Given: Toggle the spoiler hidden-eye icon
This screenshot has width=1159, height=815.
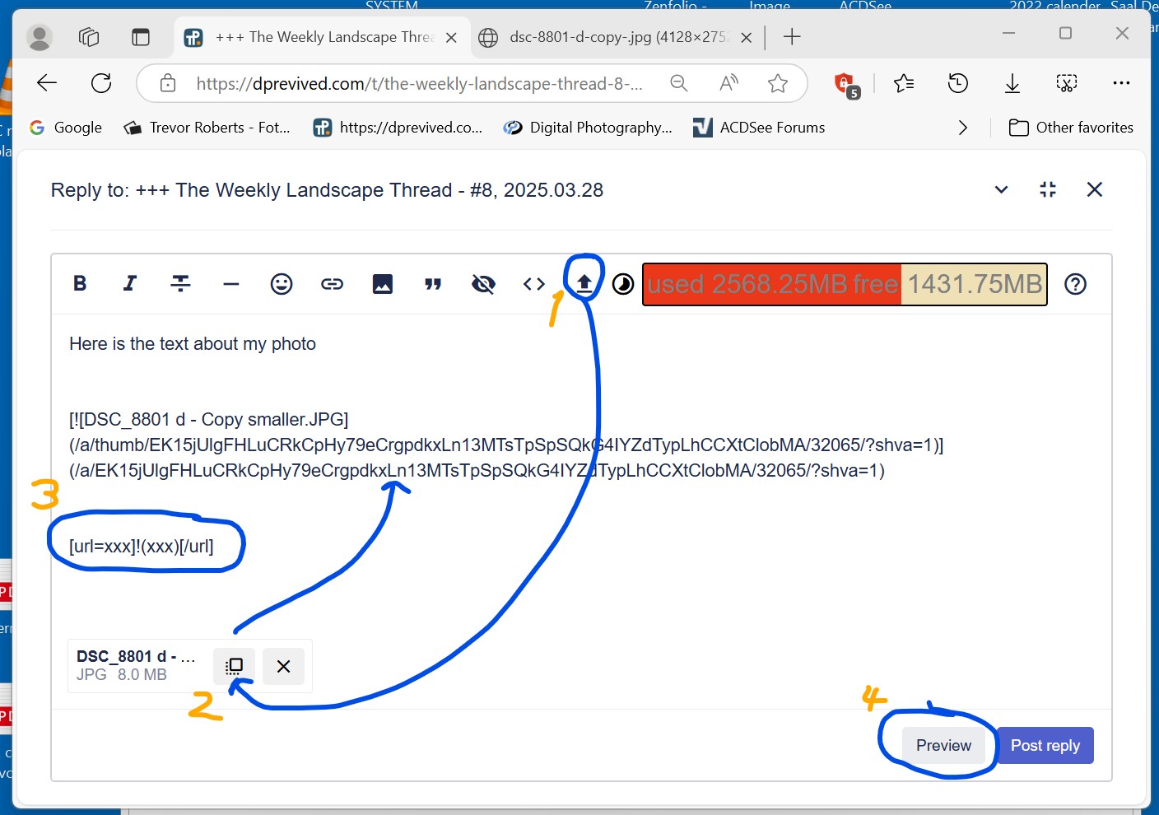Looking at the screenshot, I should 483,284.
